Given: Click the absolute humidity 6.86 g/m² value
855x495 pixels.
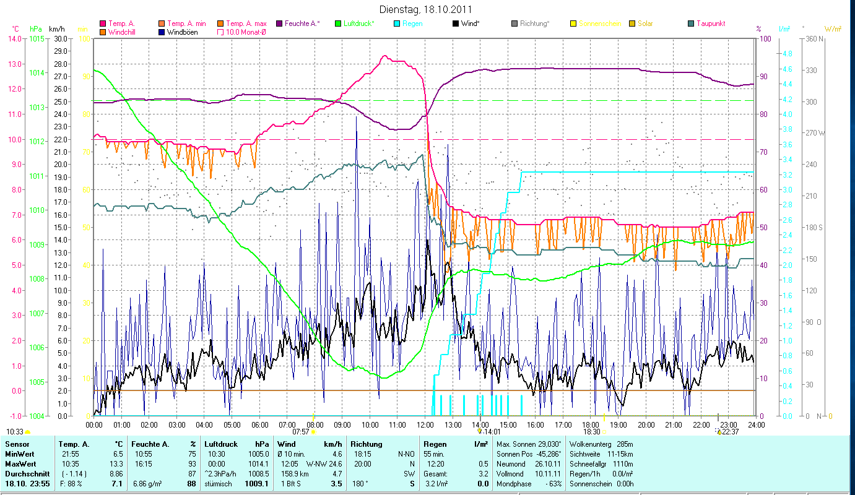Looking at the screenshot, I should 146,484.
